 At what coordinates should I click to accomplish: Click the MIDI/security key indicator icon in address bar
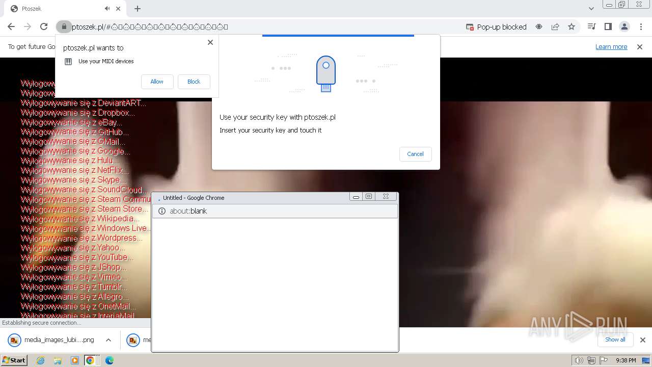click(x=539, y=27)
